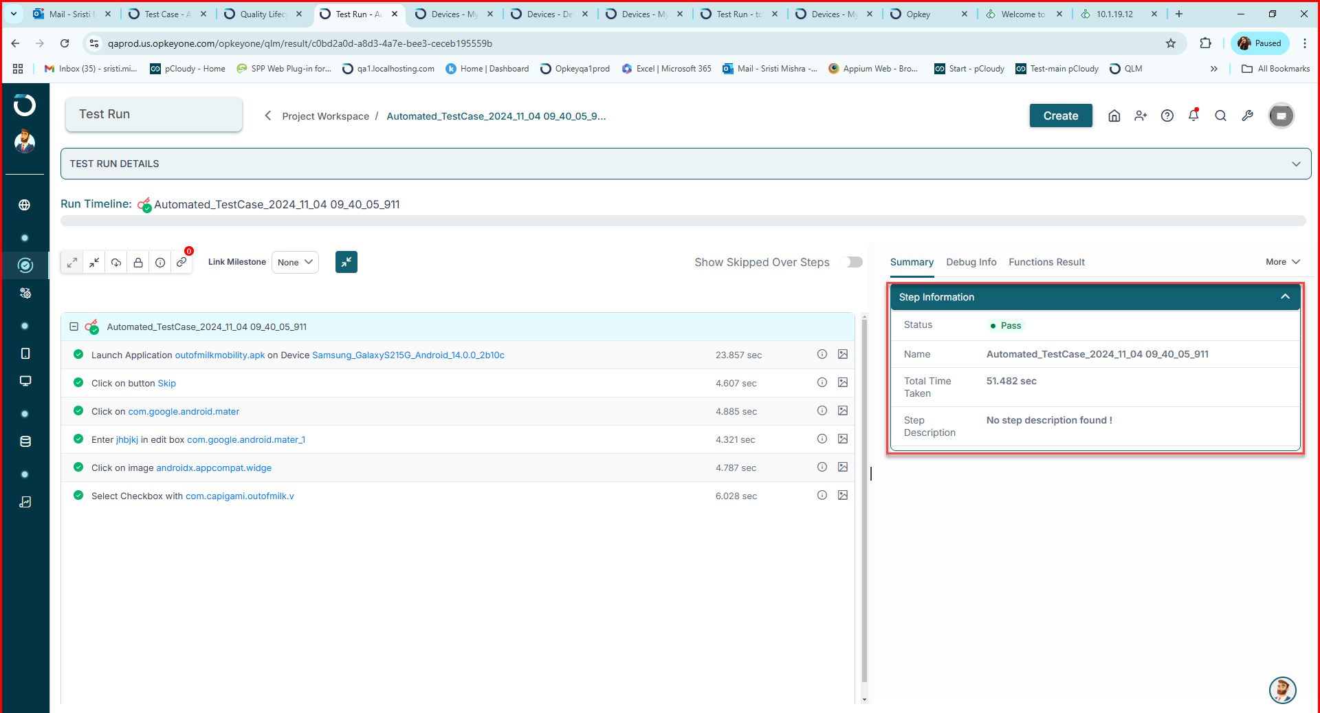Click the cloud download toolbar icon
The image size is (1320, 713).
[x=116, y=262]
